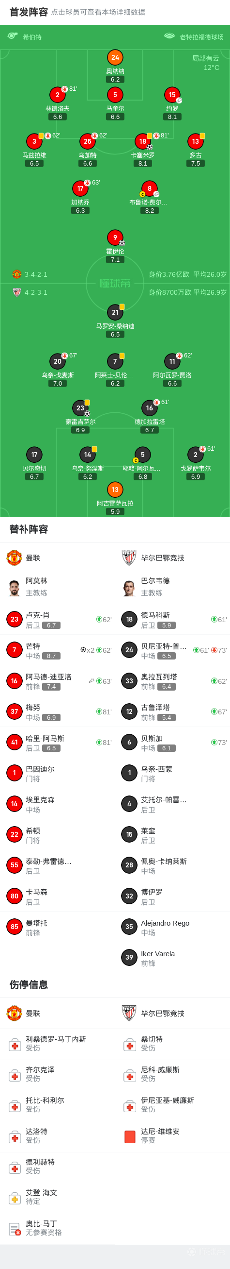The image size is (230, 1269).
Task: Tap 耶赖-阿尔瓦雷斯 number 5 captain badge
Action: point(142,455)
